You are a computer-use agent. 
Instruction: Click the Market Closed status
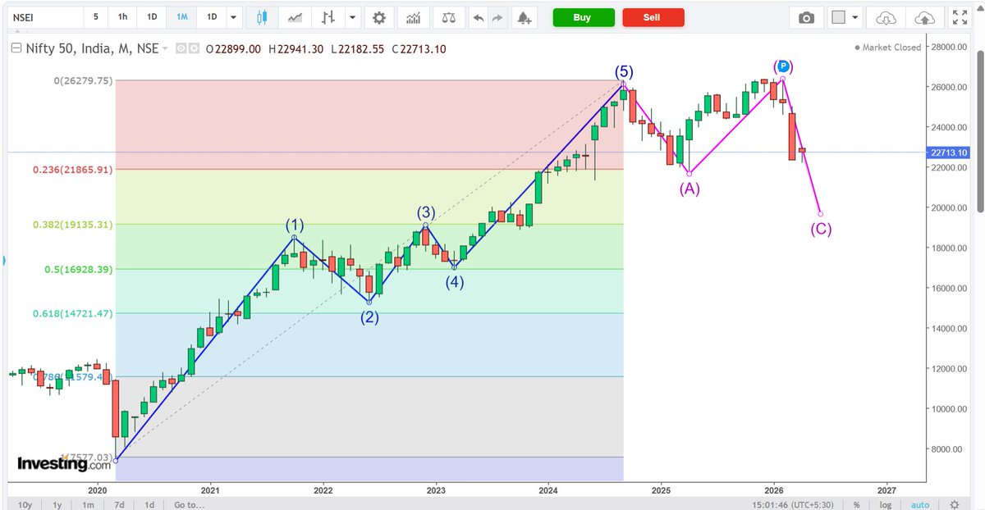(887, 48)
